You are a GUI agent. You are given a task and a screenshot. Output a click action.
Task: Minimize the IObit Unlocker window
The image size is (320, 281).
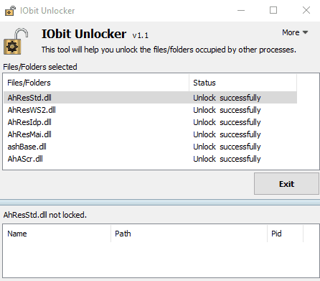(x=241, y=11)
